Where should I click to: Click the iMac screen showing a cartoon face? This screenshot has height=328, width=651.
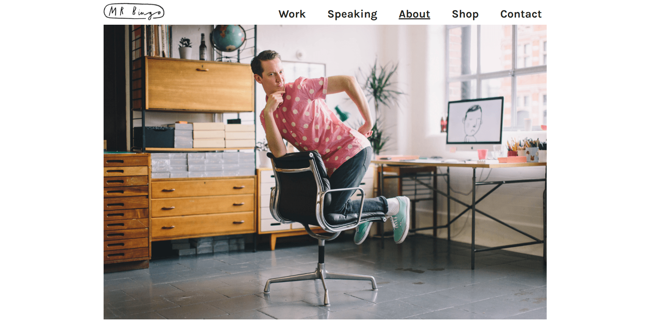[475, 121]
